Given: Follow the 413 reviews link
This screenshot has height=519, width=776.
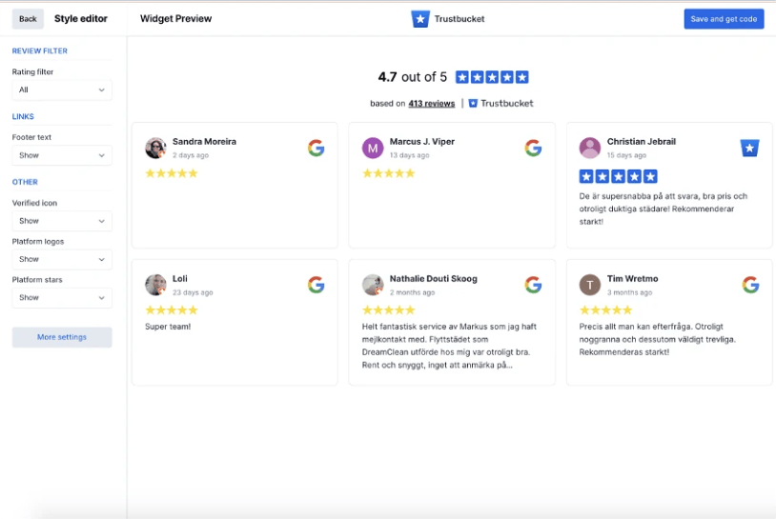Looking at the screenshot, I should point(432,103).
